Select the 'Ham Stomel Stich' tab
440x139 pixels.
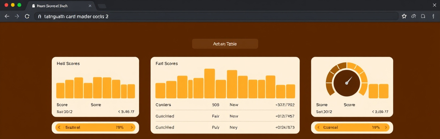click(60, 6)
